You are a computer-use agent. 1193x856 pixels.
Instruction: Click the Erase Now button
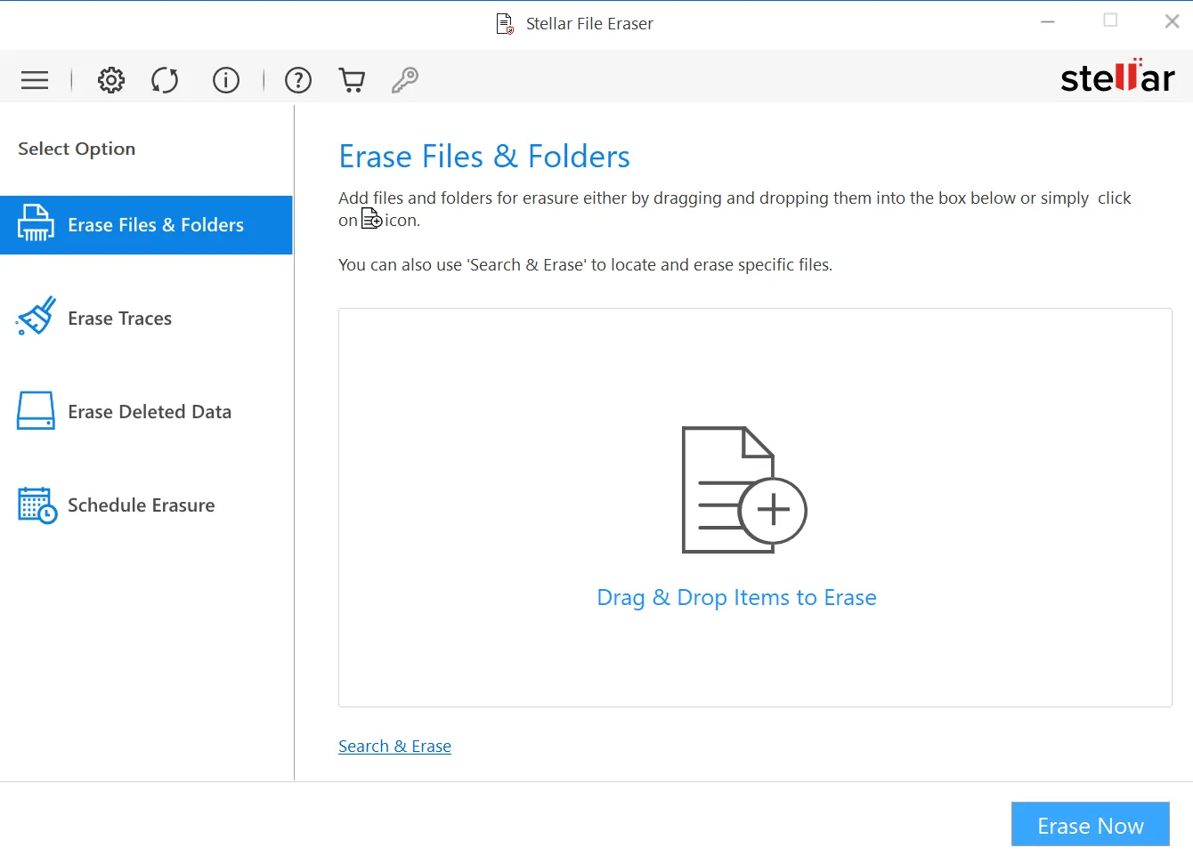click(x=1091, y=825)
